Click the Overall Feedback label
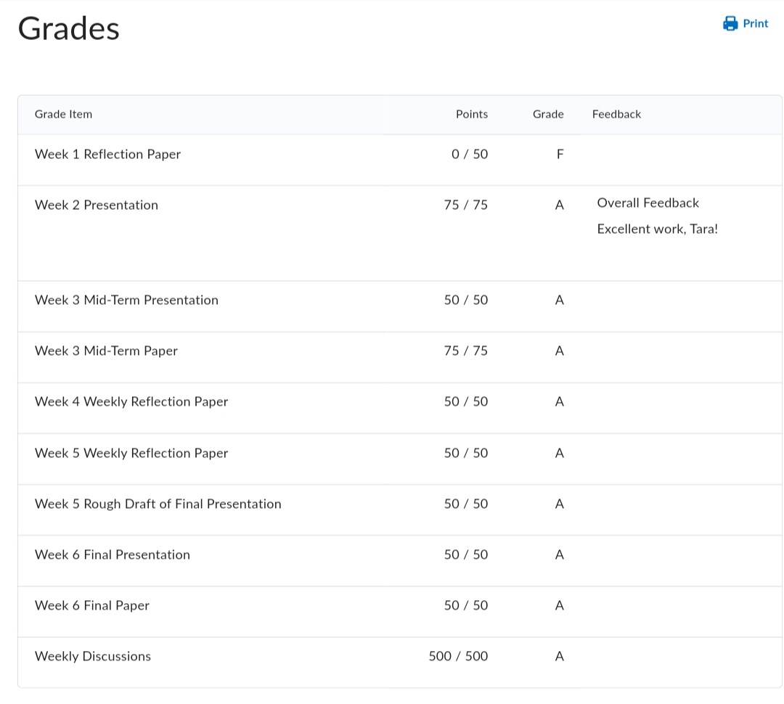Screen dimensions: 784x704 (648, 203)
